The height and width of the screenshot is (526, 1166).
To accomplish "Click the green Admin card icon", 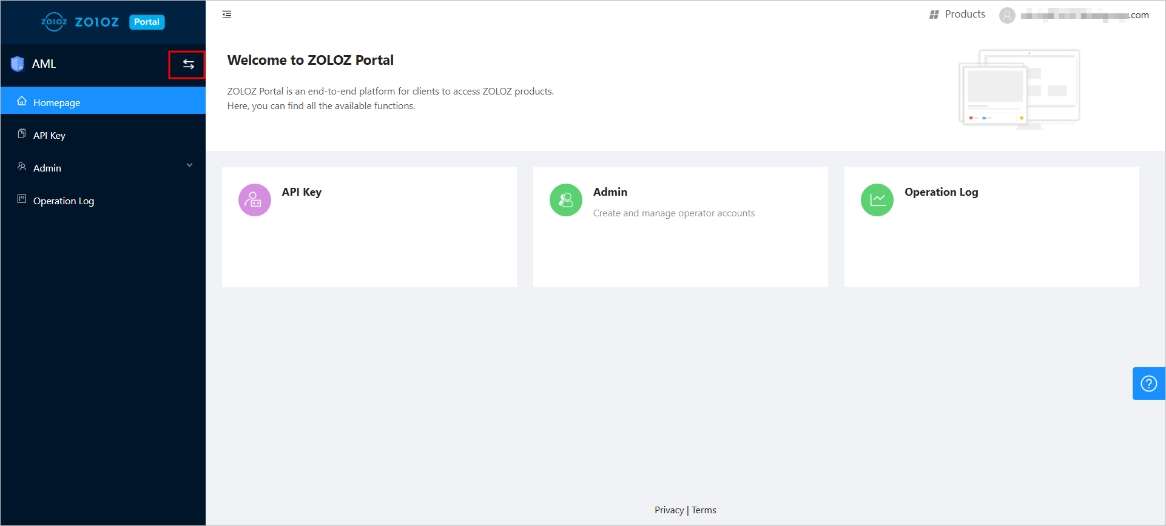I will pos(565,200).
